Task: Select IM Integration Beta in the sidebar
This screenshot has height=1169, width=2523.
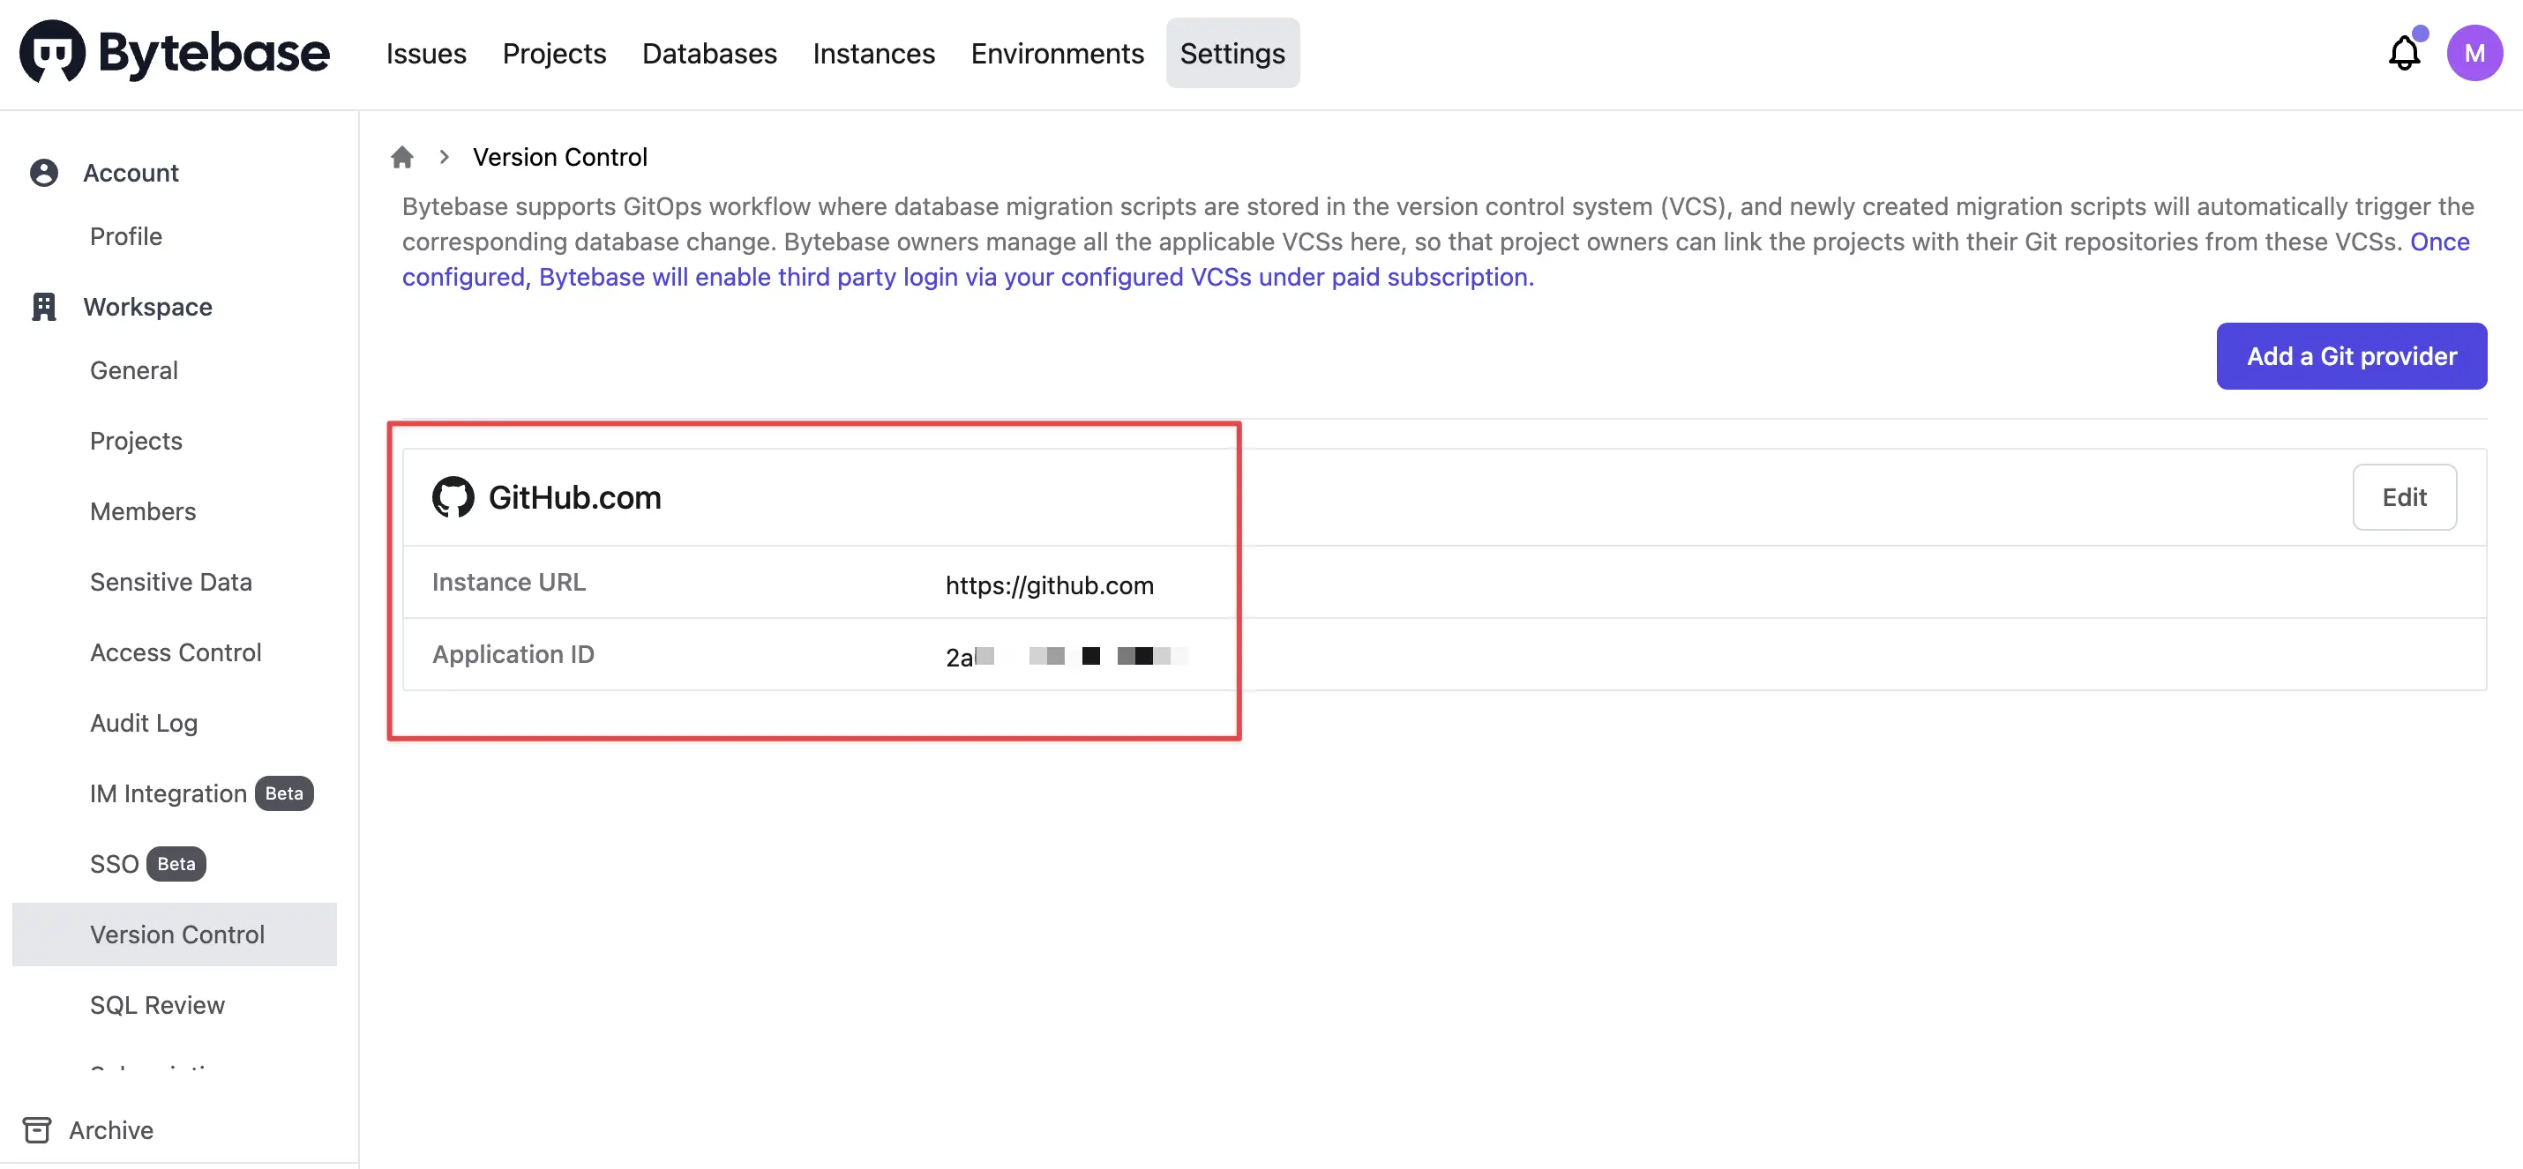Action: point(167,793)
